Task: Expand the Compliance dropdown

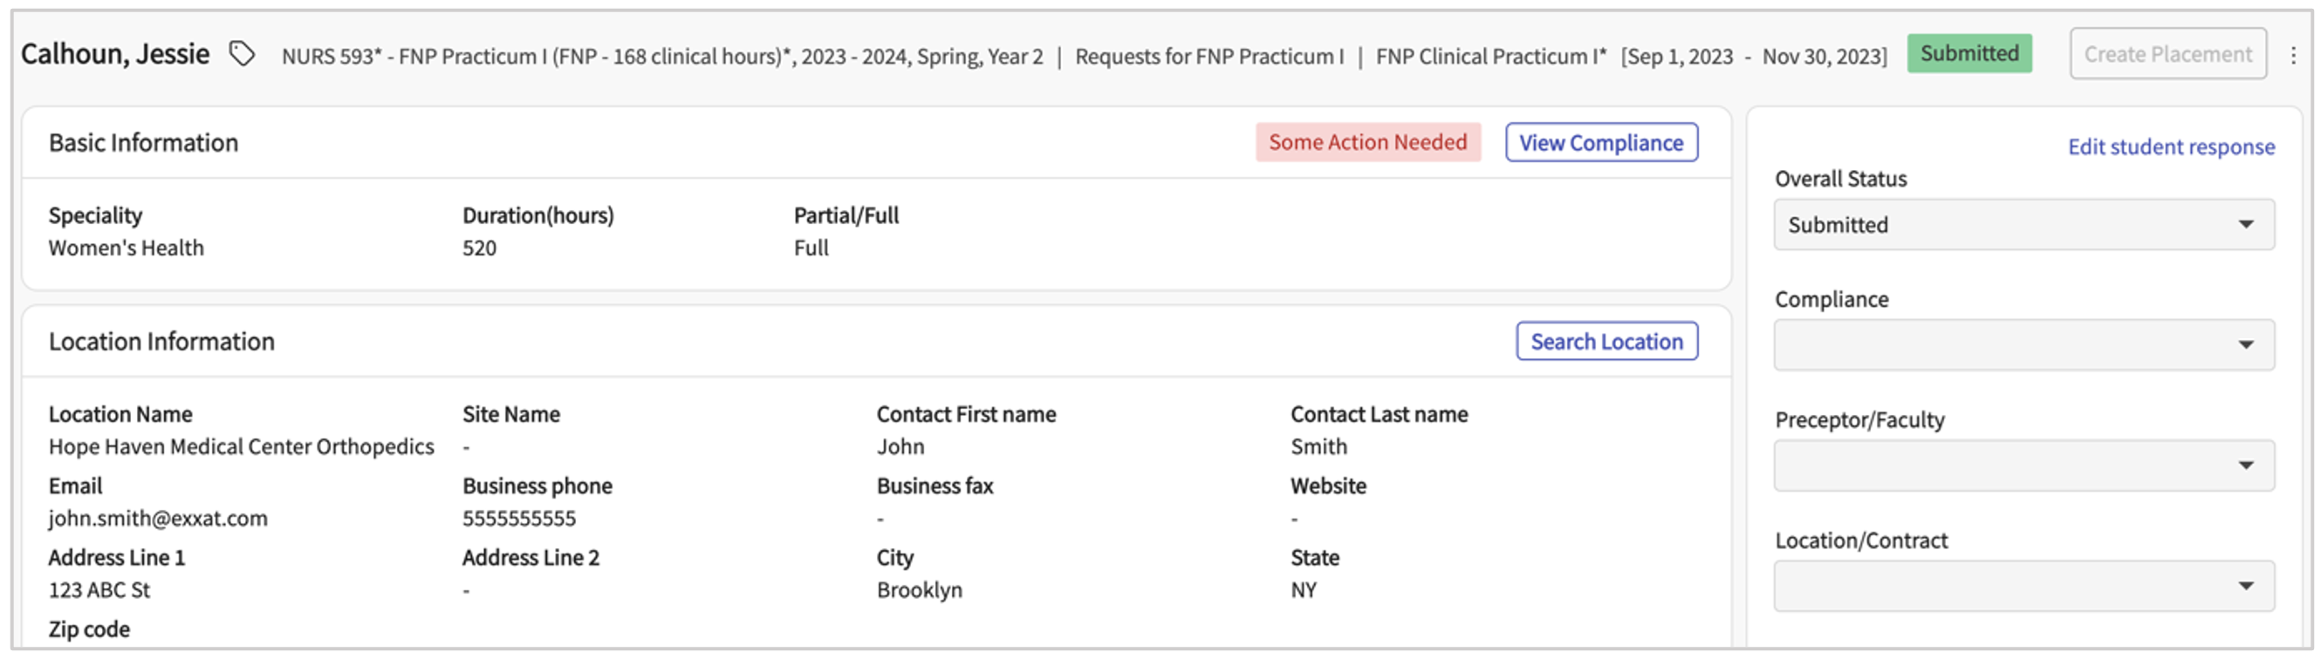Action: pos(2022,346)
